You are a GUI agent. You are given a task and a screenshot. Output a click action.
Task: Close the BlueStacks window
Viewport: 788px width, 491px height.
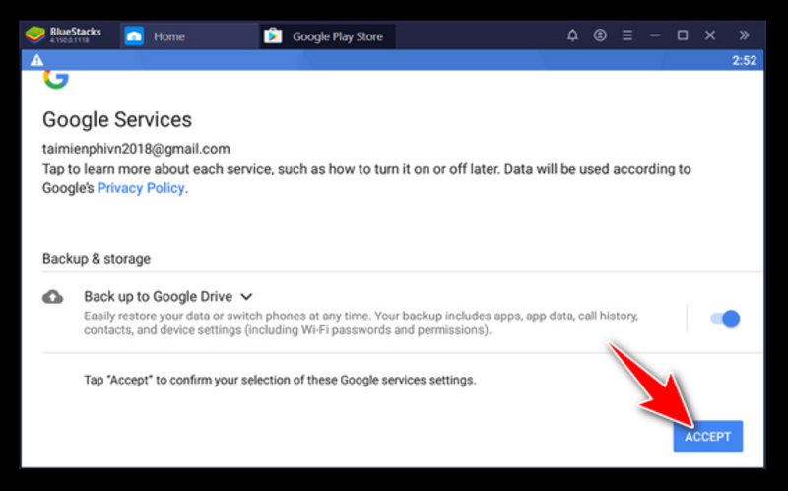pyautogui.click(x=709, y=35)
